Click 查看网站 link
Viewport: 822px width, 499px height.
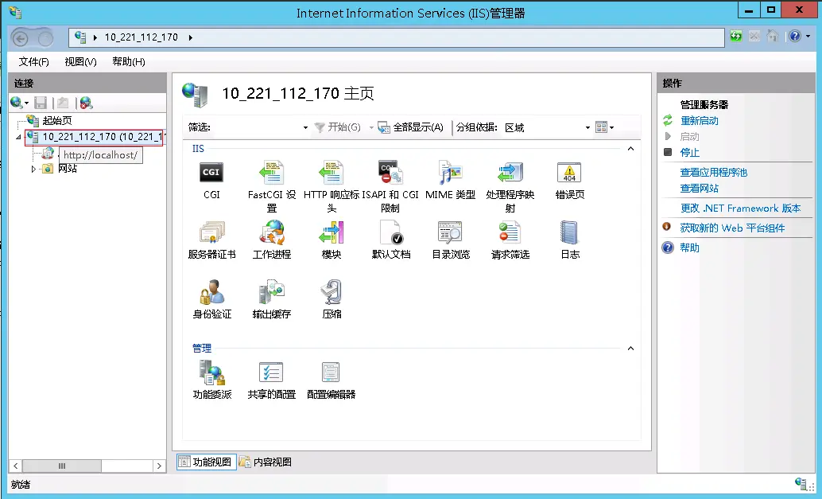click(700, 189)
